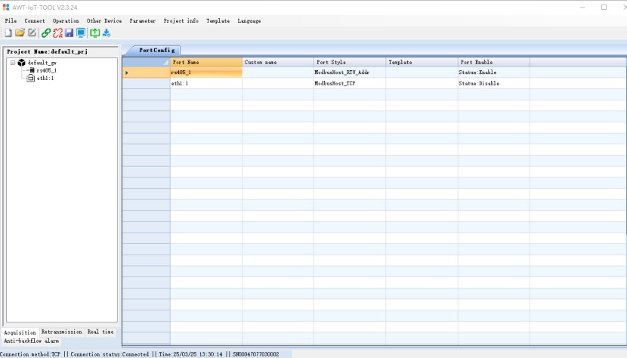Image resolution: width=627 pixels, height=358 pixels.
Task: Switch to the Retransmission tab
Action: click(62, 332)
